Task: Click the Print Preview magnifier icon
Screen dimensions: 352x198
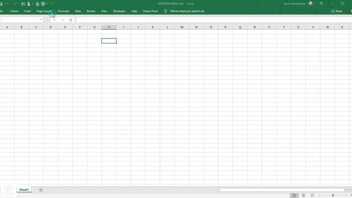Action: 37,4
